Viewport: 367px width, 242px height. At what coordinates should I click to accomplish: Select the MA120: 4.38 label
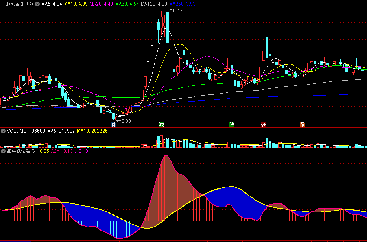[x=154, y=4]
